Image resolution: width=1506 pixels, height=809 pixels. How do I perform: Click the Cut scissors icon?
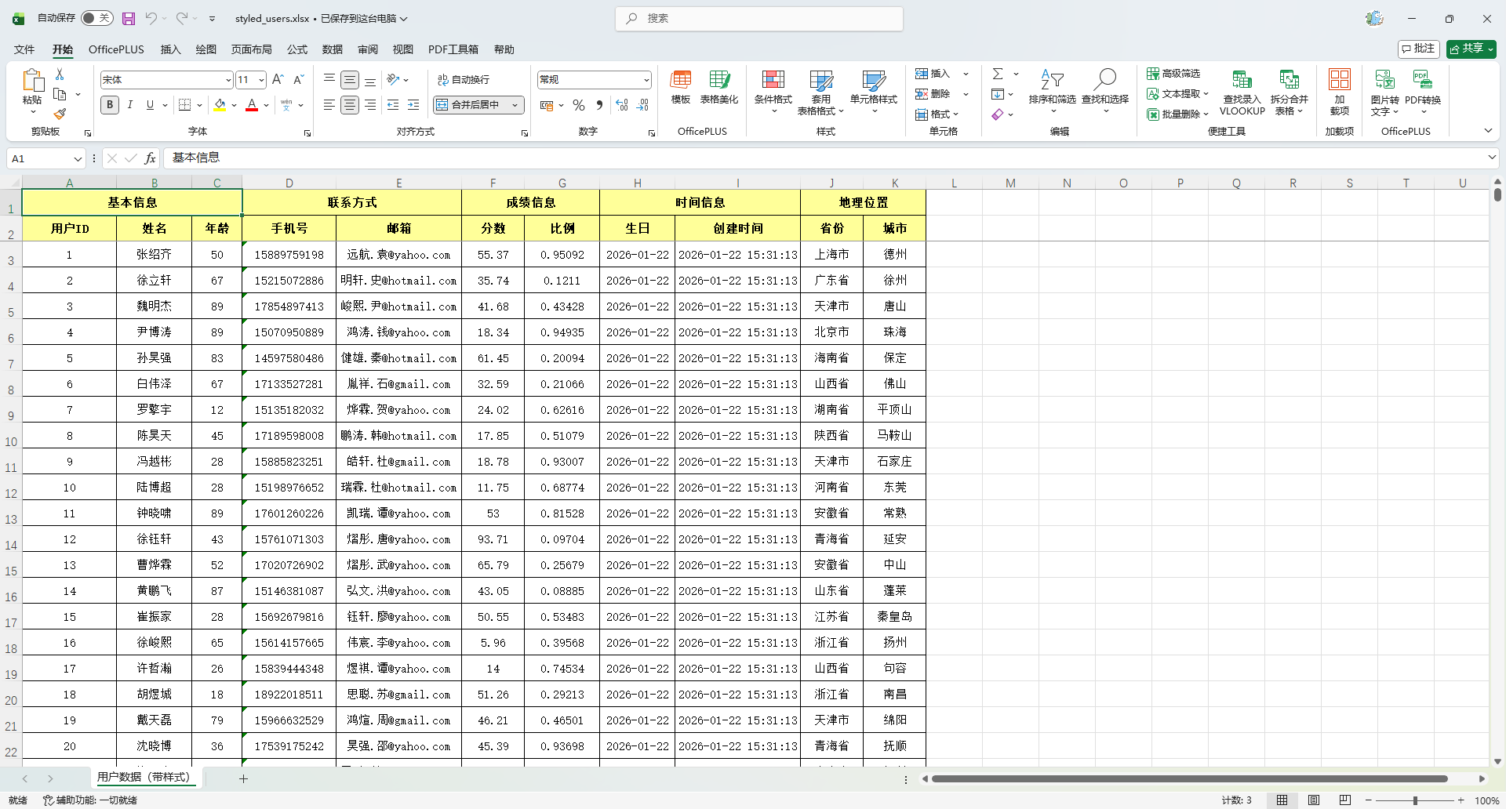(x=60, y=74)
